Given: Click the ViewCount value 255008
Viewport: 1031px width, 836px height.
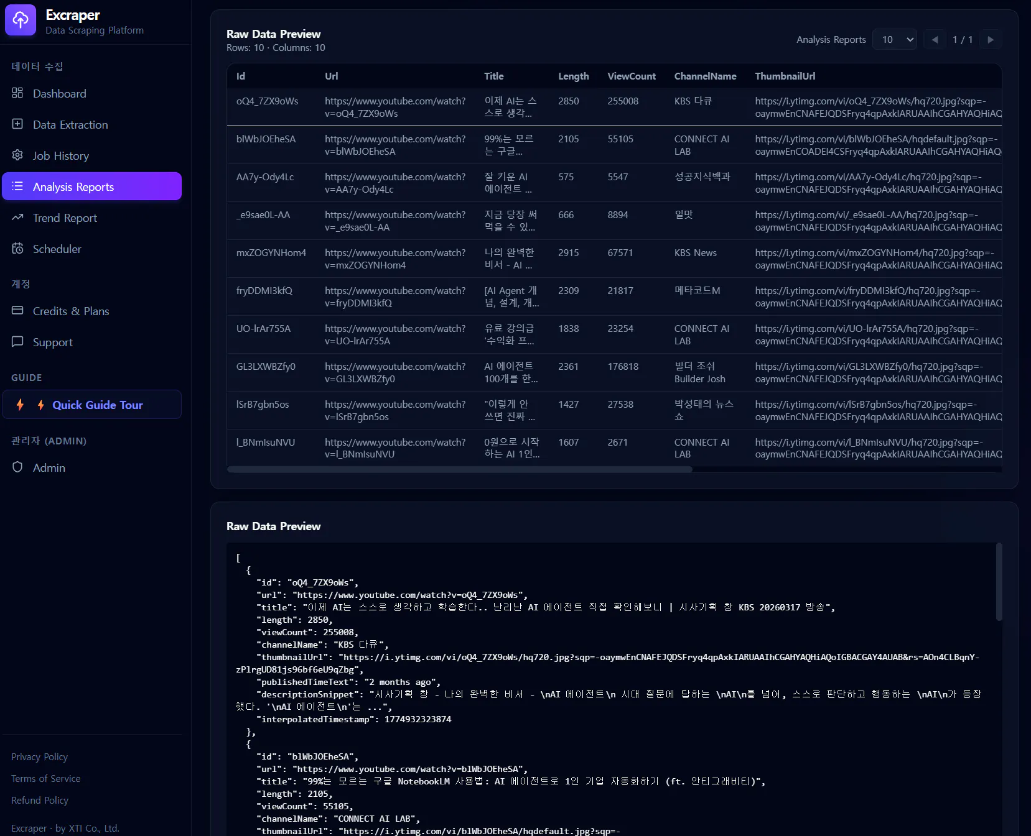Looking at the screenshot, I should click(623, 101).
